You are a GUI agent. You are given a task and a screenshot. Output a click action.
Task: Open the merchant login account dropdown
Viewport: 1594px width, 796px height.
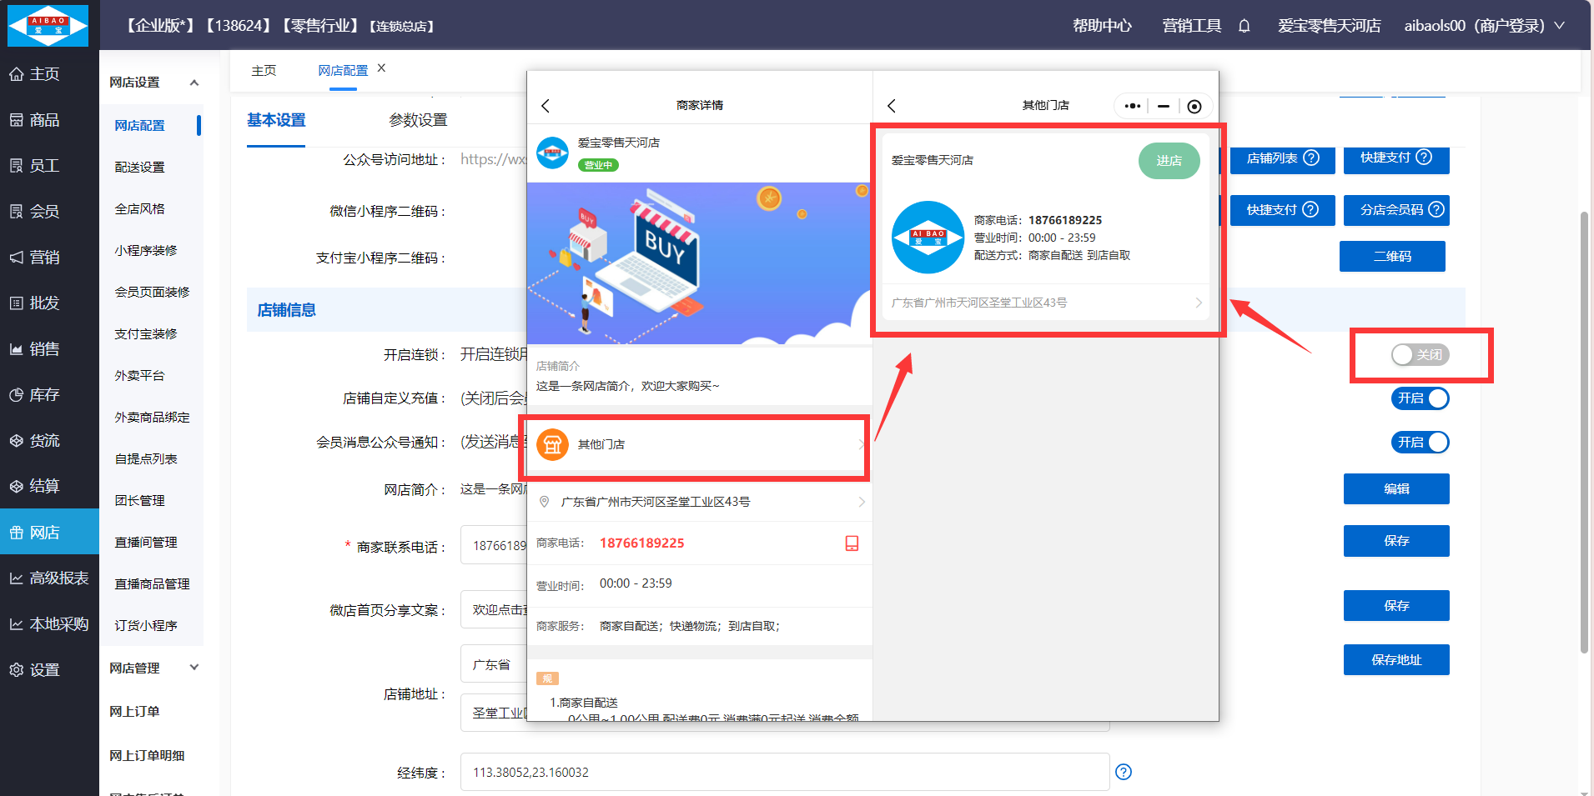(x=1484, y=26)
